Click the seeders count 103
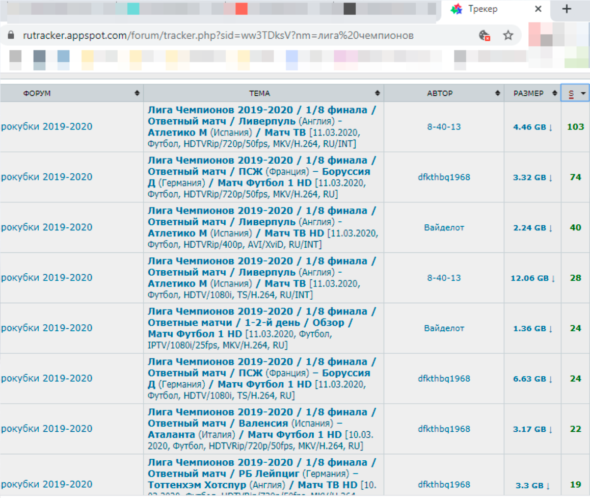Image resolution: width=590 pixels, height=498 pixels. (x=575, y=127)
